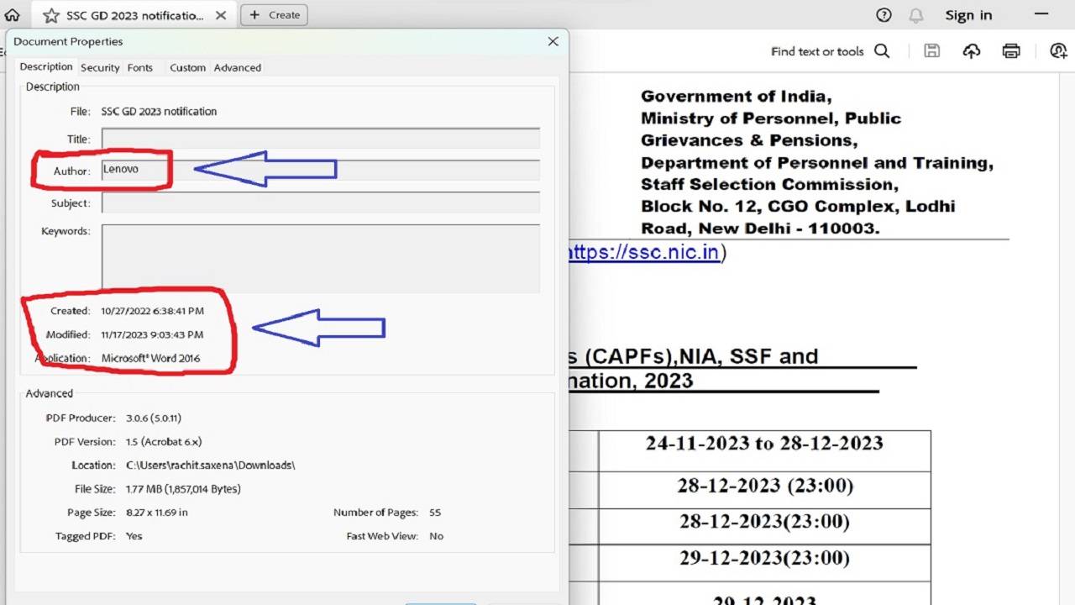
Task: Open the notifications bell
Action: [x=916, y=15]
